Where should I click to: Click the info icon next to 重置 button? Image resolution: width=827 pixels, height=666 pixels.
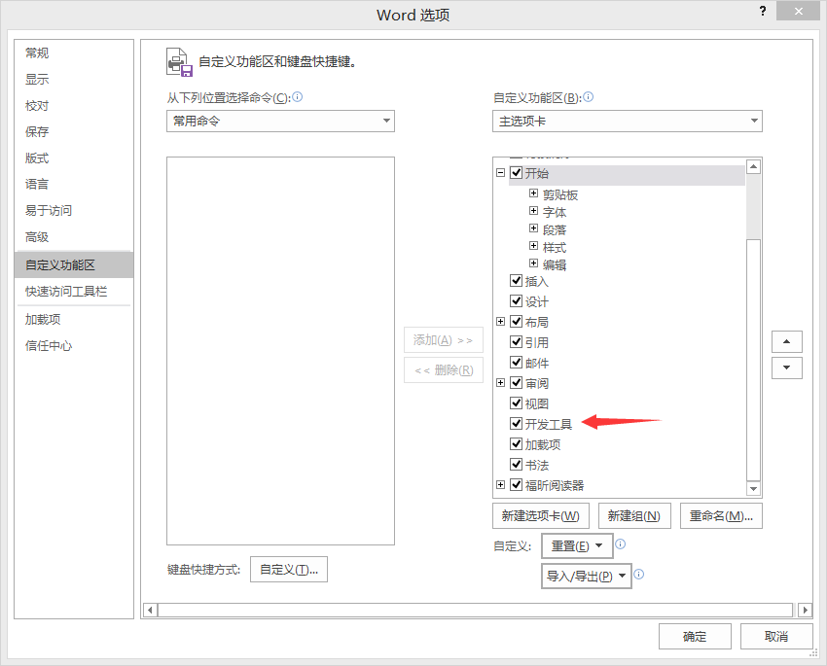coord(621,545)
